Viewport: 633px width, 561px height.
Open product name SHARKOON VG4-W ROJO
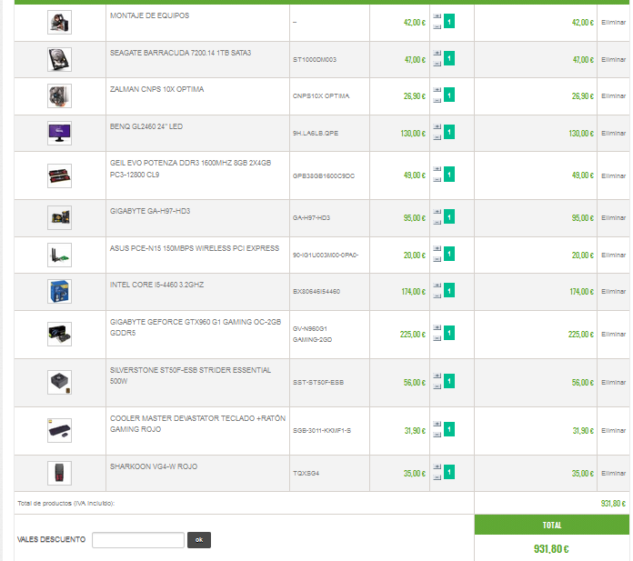[x=154, y=466]
